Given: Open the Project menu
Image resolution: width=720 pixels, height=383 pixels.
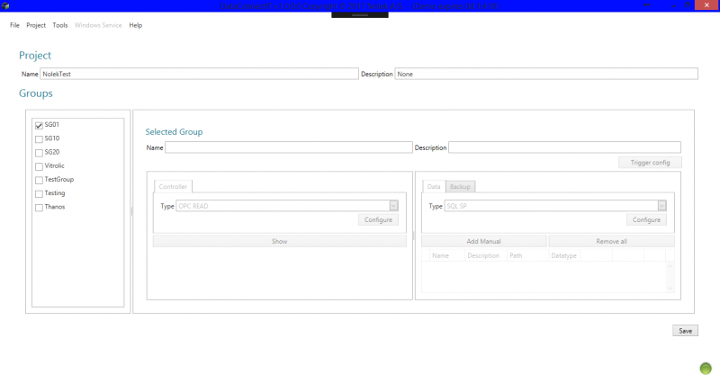Looking at the screenshot, I should click(36, 25).
